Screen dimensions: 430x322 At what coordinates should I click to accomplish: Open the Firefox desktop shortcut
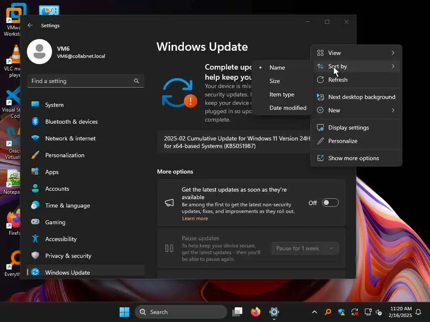point(12,223)
